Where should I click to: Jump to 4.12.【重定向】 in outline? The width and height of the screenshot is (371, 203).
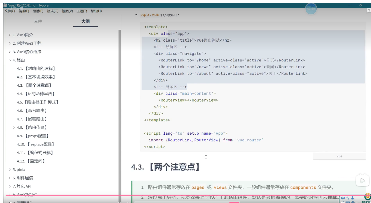tap(31, 161)
